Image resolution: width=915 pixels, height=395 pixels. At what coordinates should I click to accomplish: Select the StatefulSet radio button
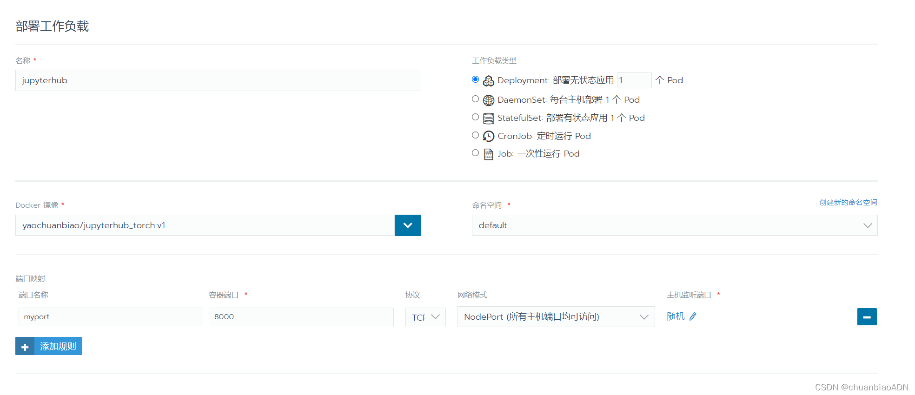tap(475, 117)
